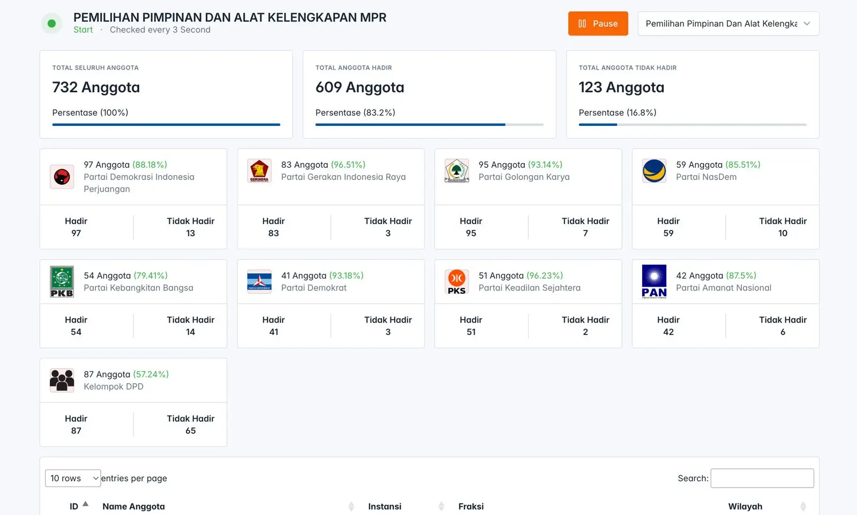Viewport: 857px width, 515px height.
Task: Click the Golongan Karya party logo
Action: coord(457,171)
